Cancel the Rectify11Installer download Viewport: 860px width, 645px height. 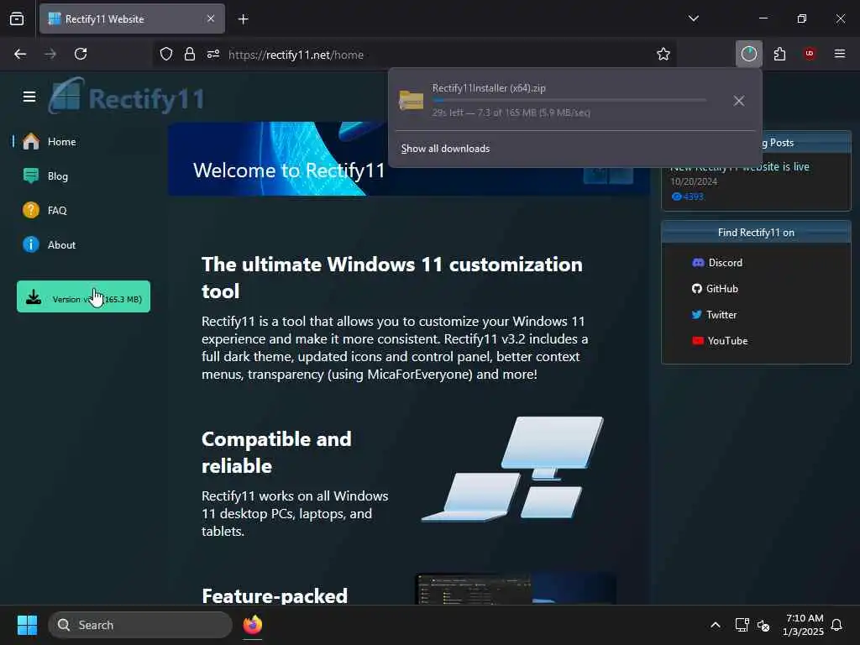coord(738,101)
